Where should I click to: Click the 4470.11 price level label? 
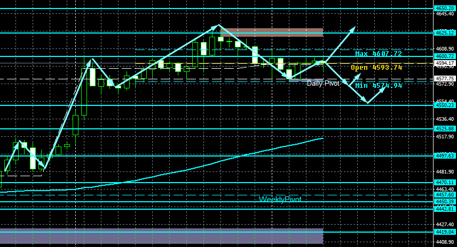click(x=445, y=183)
